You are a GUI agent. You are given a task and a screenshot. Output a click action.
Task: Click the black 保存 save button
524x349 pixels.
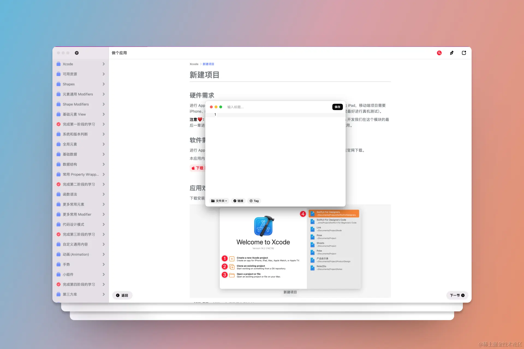[337, 107]
